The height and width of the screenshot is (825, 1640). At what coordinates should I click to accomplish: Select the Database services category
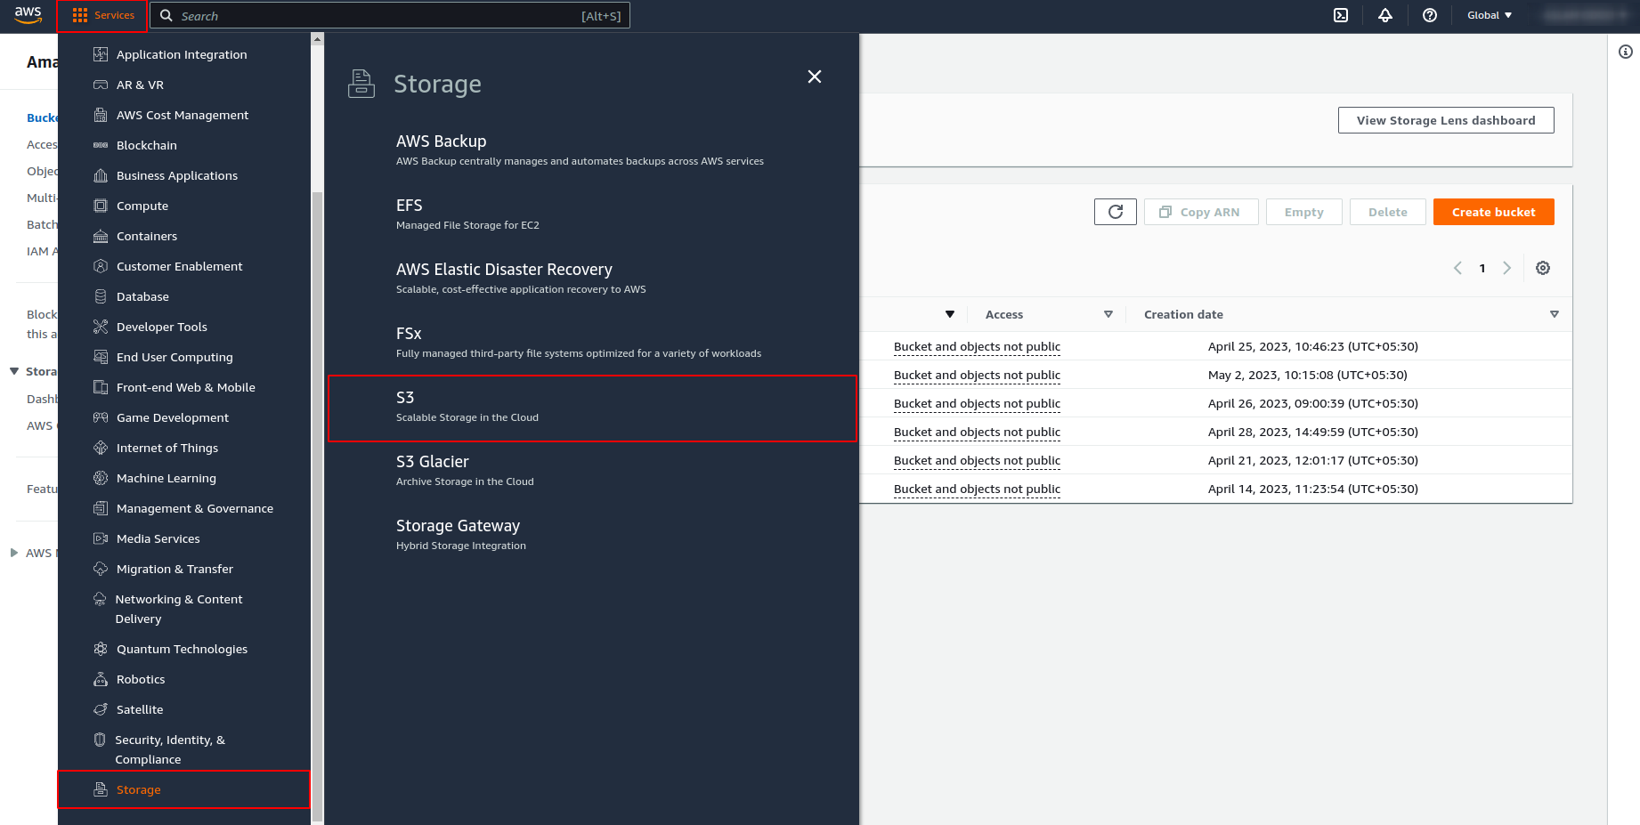142,296
